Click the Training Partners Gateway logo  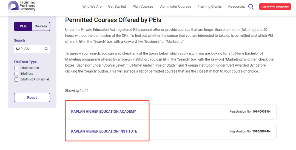coord(22,6)
